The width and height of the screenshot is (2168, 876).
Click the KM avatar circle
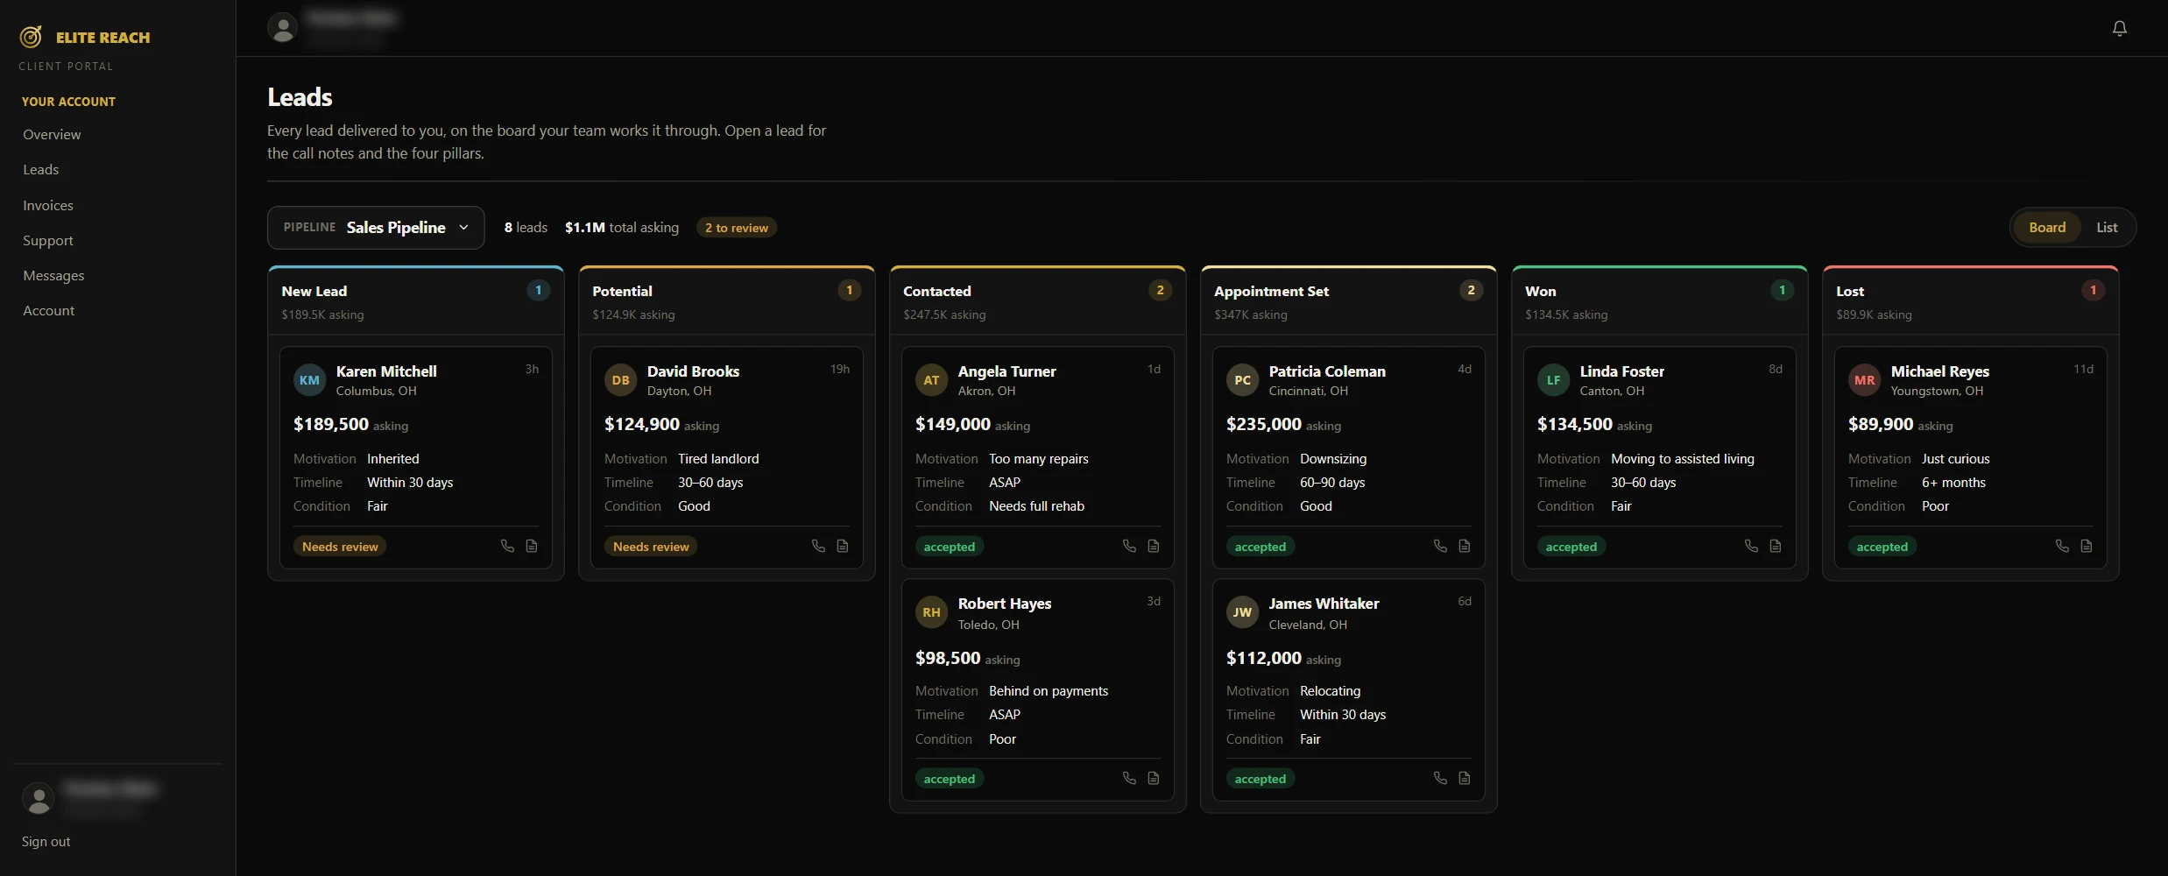pyautogui.click(x=309, y=380)
